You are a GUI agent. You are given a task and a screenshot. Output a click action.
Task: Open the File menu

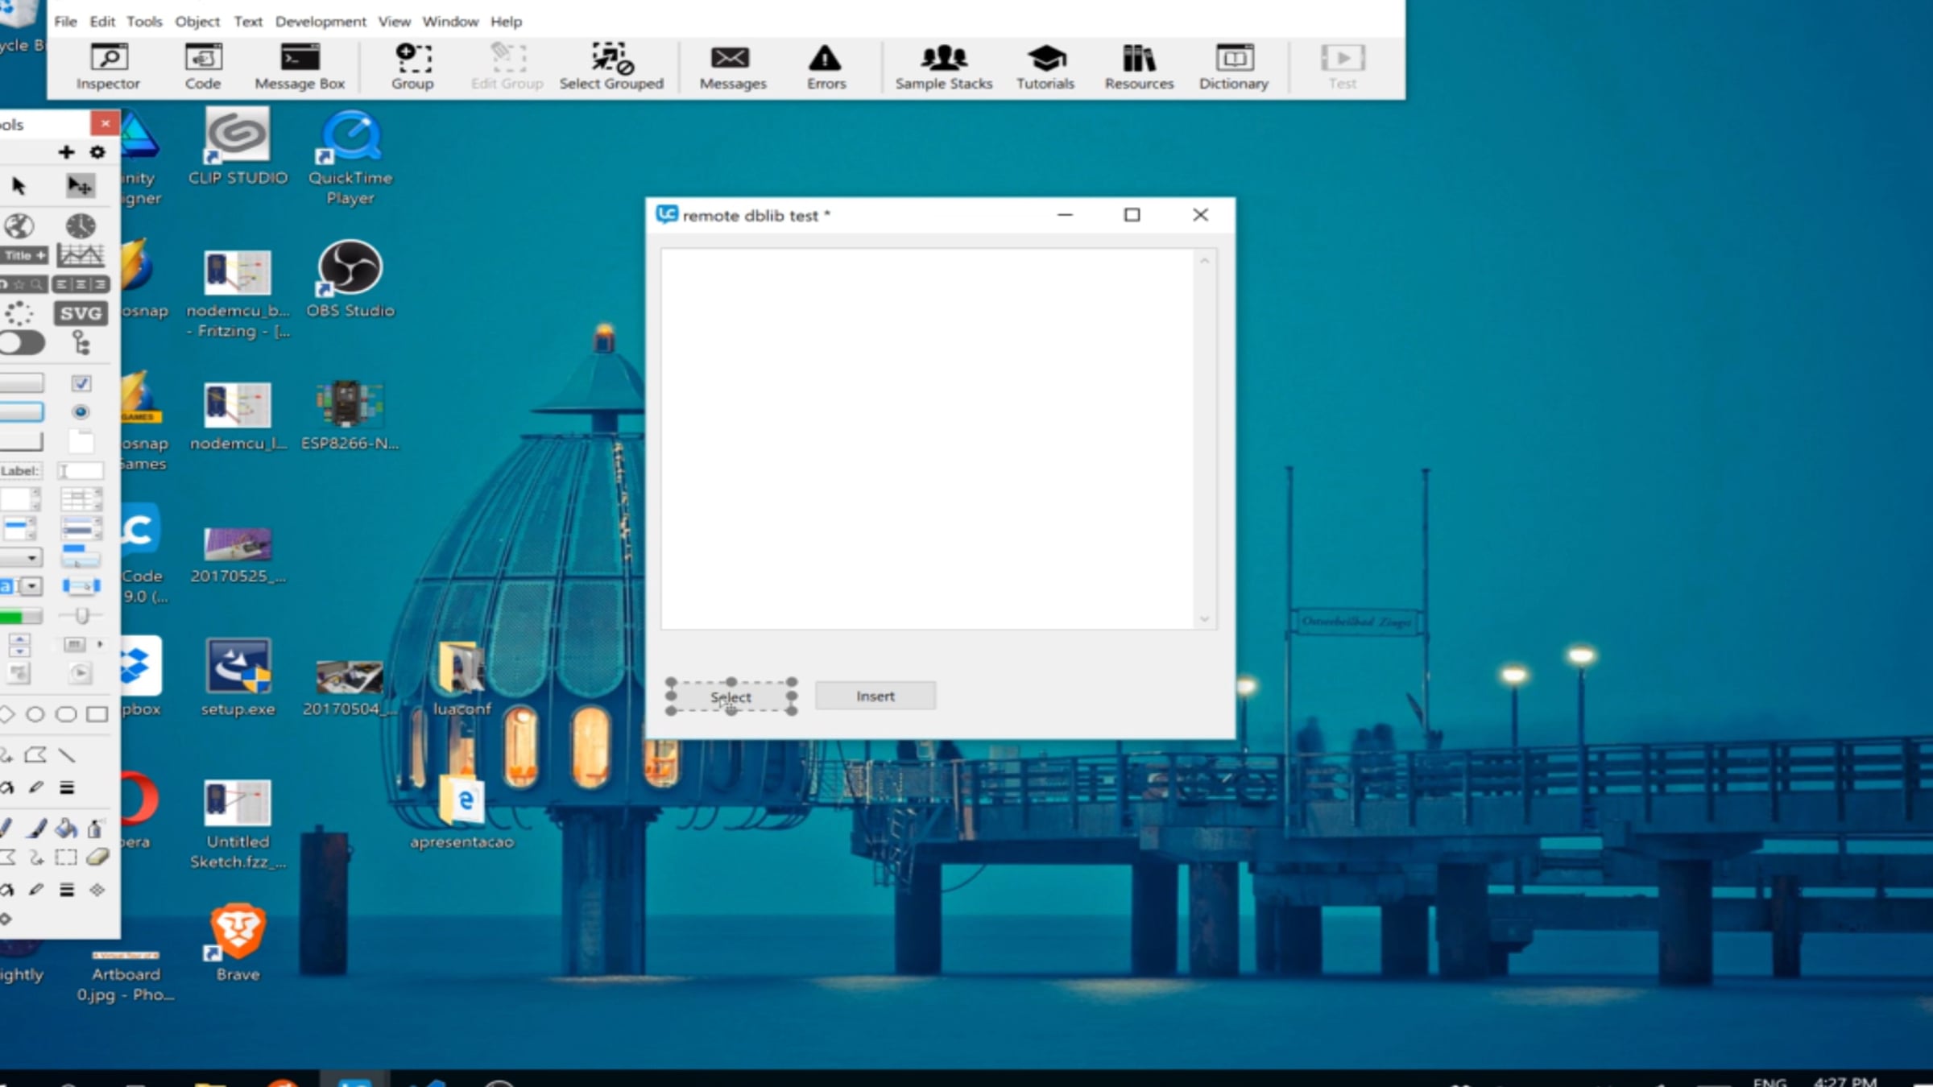(65, 22)
